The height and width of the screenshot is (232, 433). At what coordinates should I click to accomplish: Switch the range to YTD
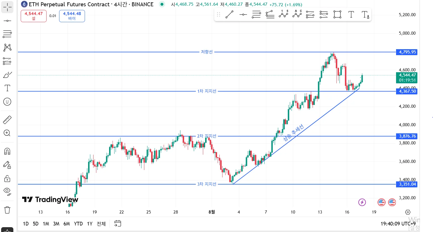[78, 224]
